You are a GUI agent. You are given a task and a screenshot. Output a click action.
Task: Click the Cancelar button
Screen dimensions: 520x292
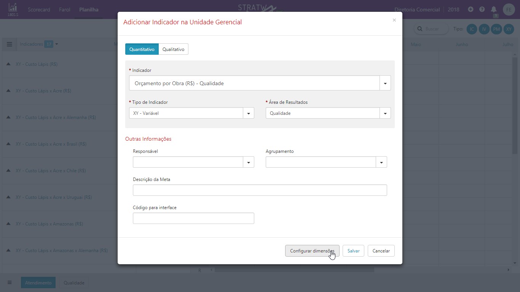click(381, 251)
